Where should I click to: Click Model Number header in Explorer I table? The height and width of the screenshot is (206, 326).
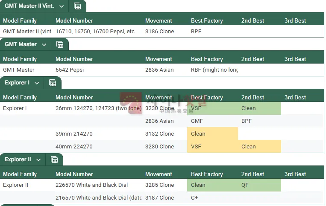pos(74,98)
